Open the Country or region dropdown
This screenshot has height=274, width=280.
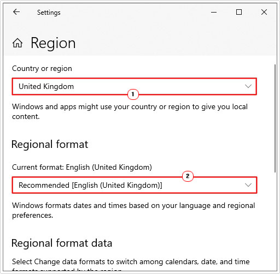coord(135,86)
